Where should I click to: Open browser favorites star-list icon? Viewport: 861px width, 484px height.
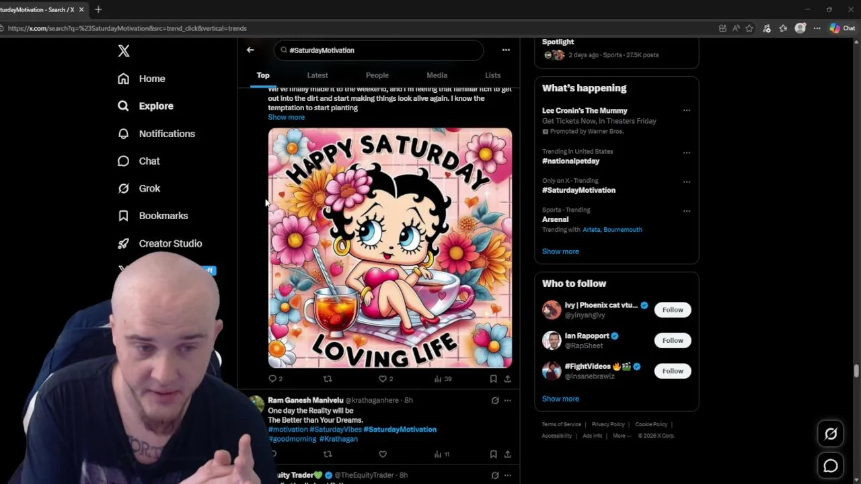coord(783,28)
